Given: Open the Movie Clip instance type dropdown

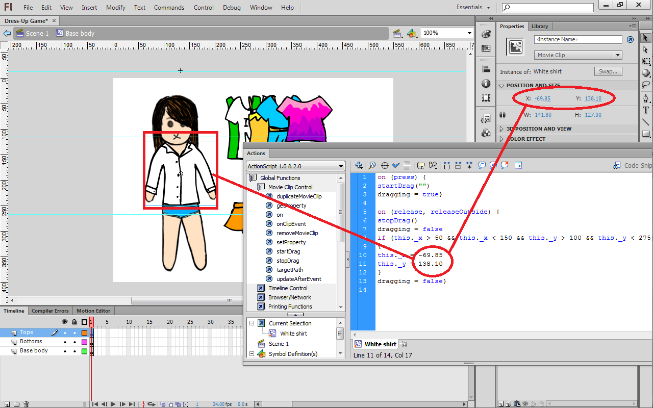Looking at the screenshot, I should pyautogui.click(x=578, y=55).
